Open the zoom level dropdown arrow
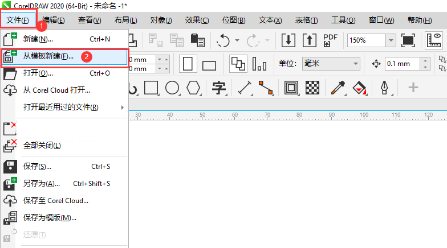Screen dimensions: 447x248 point(391,40)
